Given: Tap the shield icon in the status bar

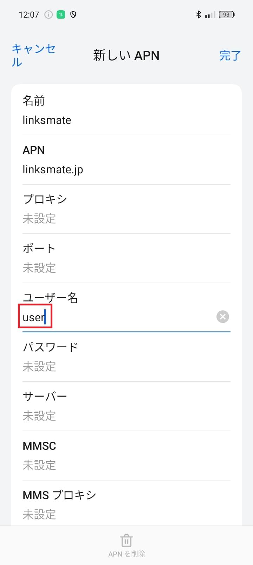Looking at the screenshot, I should coord(72,14).
